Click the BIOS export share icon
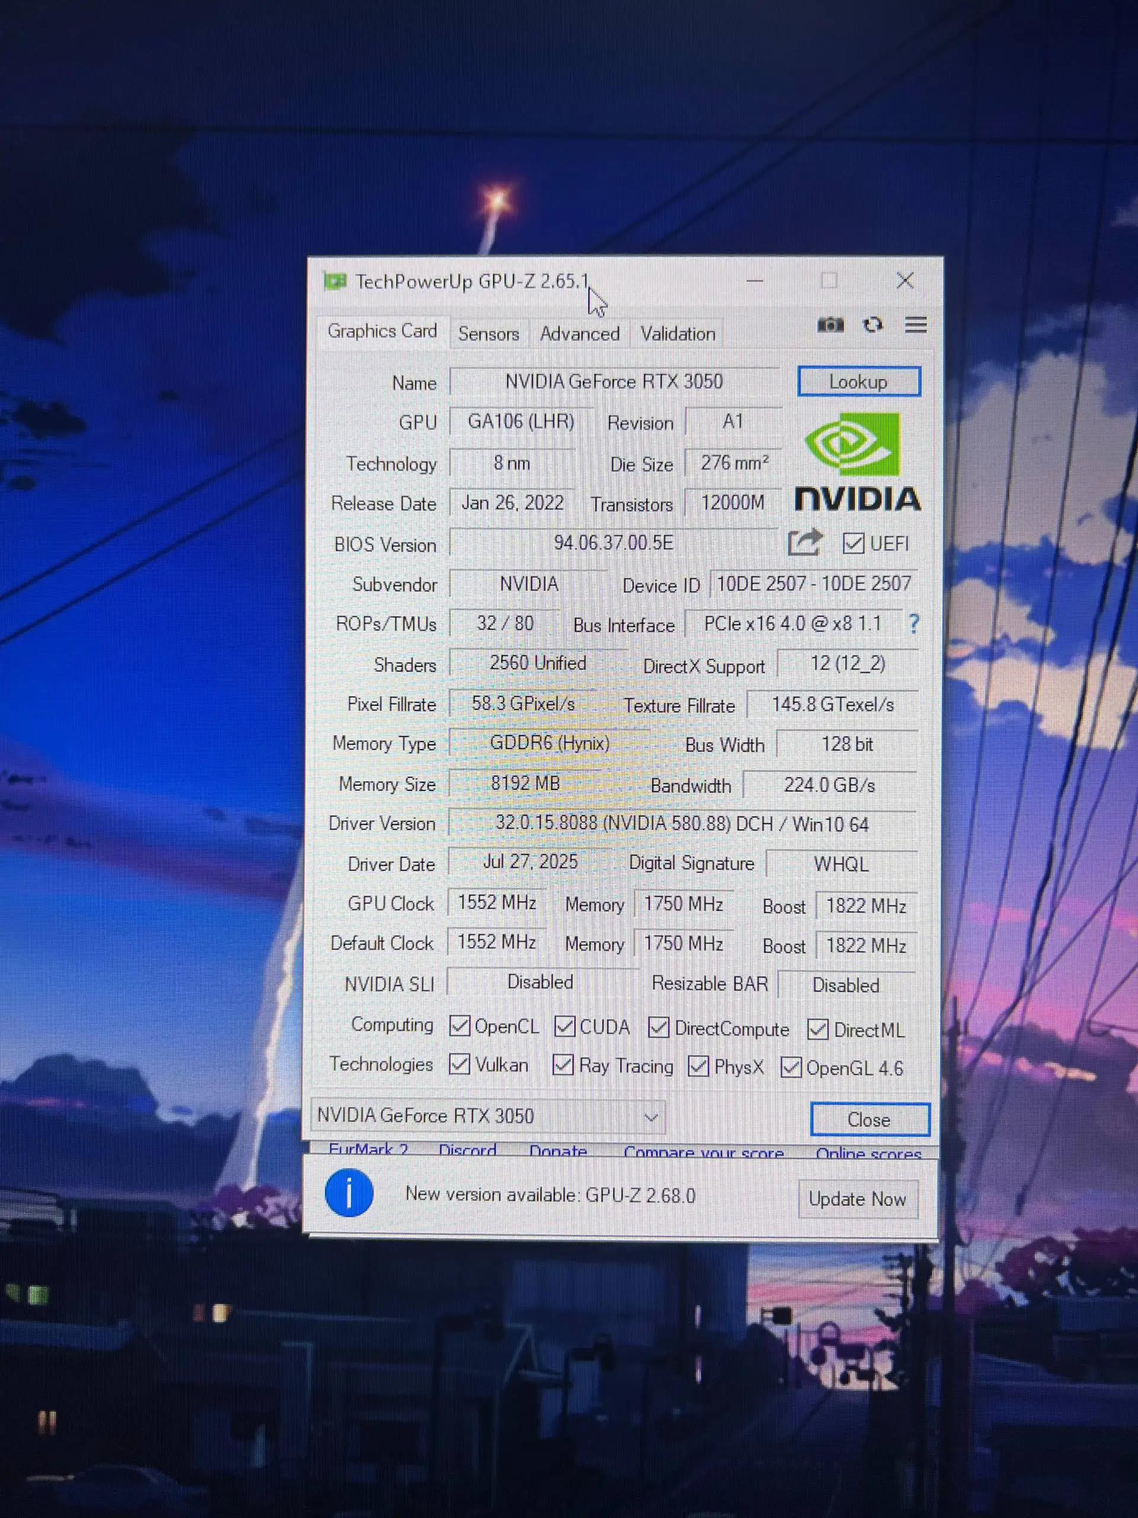Image resolution: width=1138 pixels, height=1518 pixels. (x=805, y=542)
